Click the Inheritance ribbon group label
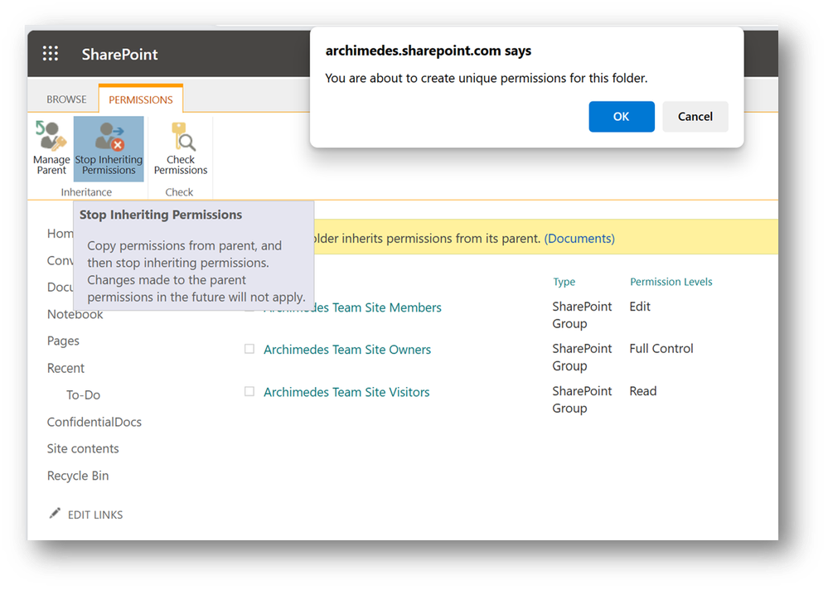This screenshot has height=590, width=828. click(86, 192)
